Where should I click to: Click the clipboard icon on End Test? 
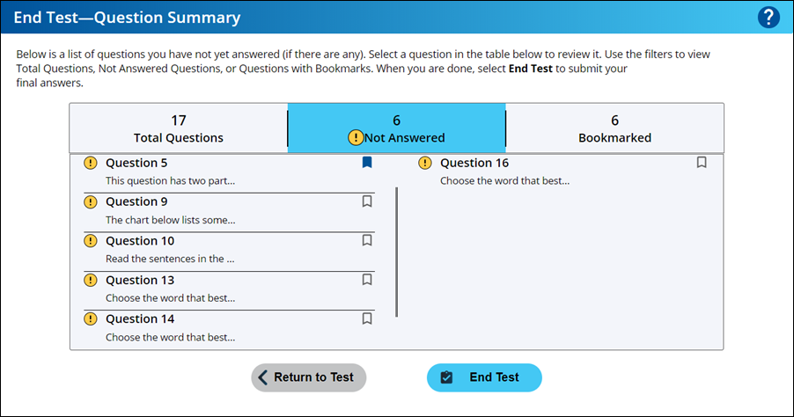[x=446, y=377]
